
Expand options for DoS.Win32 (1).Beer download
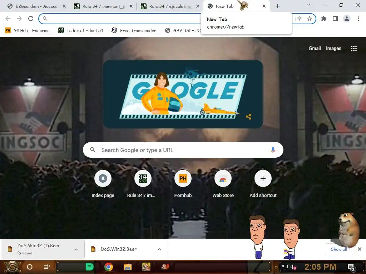coord(76,249)
